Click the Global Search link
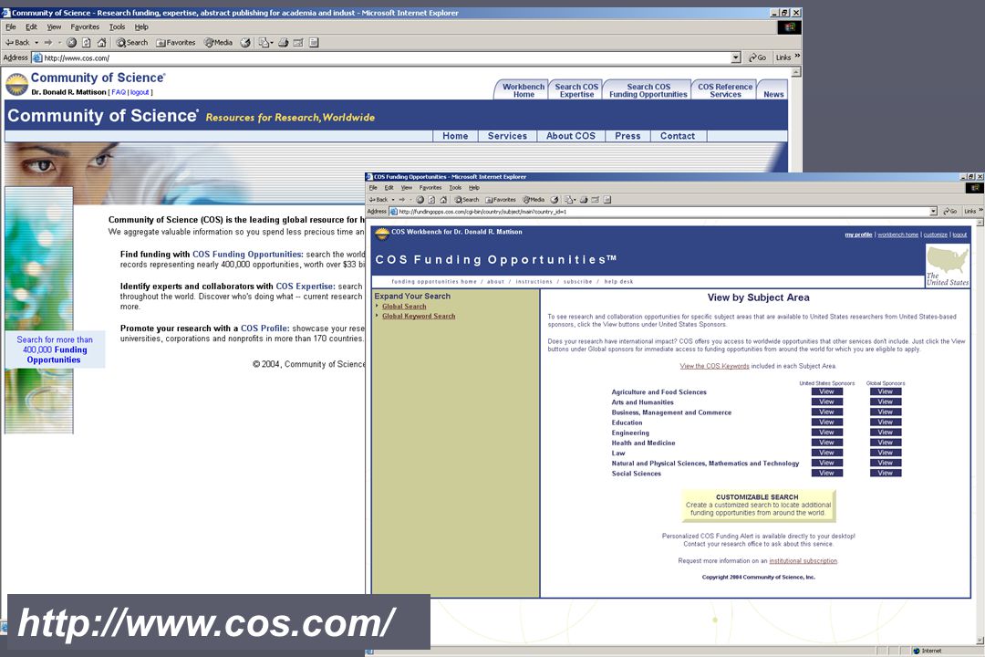The height and width of the screenshot is (657, 985). click(x=404, y=307)
